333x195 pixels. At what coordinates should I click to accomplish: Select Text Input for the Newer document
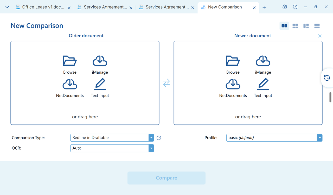pyautogui.click(x=263, y=88)
